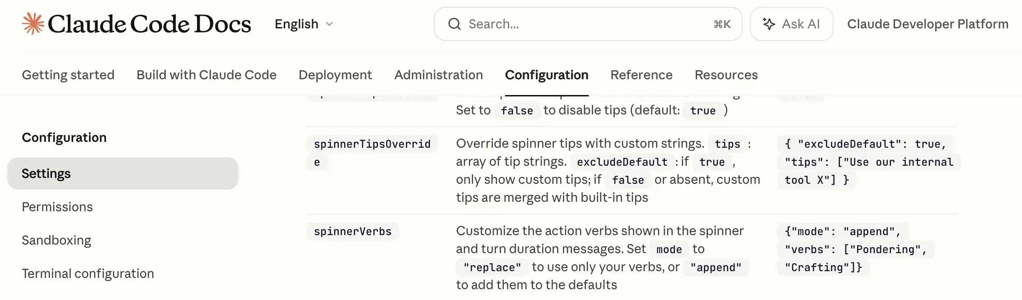The image size is (1022, 300).
Task: Click the Claude Code Docs starburst logo
Action: tap(34, 23)
